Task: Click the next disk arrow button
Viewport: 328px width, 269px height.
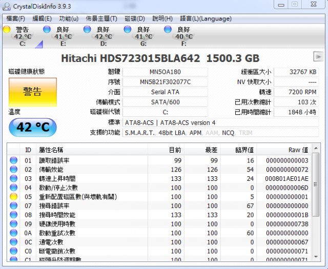Action: point(318,56)
